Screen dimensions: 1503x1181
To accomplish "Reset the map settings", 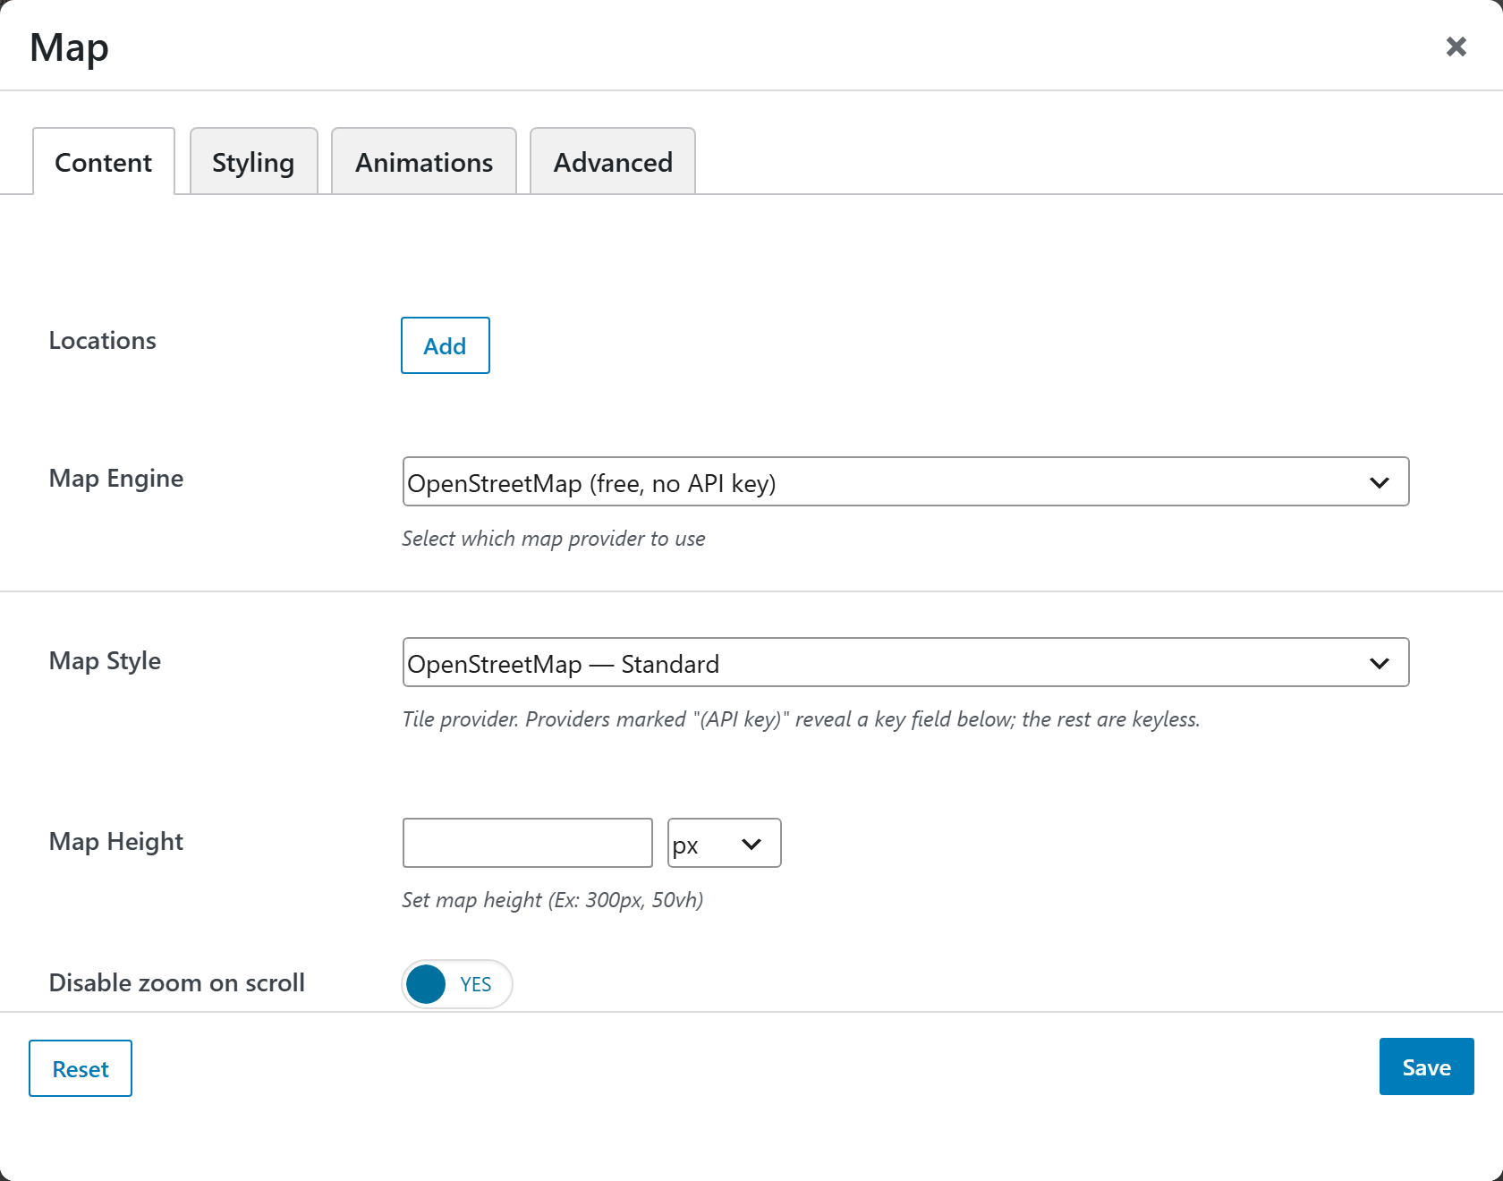I will point(81,1068).
